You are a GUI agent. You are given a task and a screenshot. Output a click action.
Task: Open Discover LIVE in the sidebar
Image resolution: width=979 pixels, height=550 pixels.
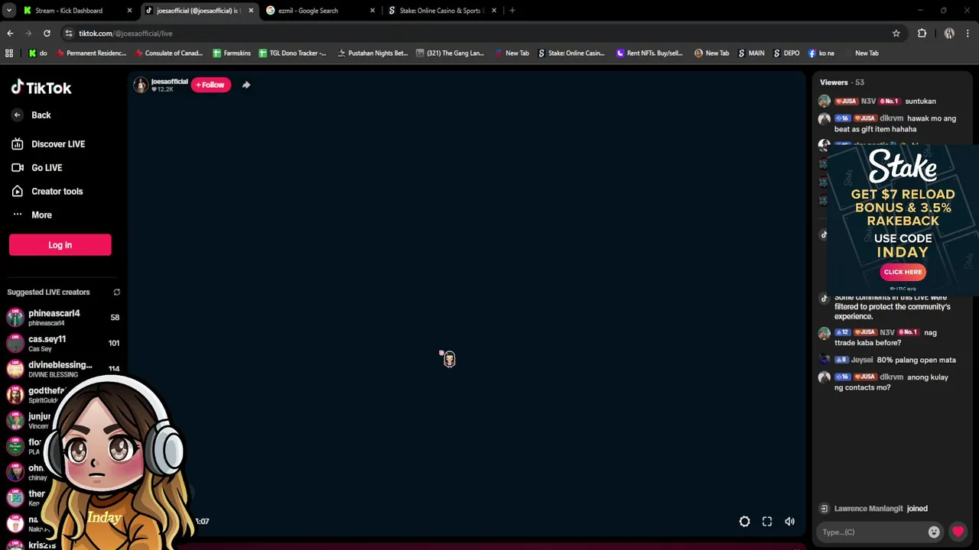coord(48,144)
